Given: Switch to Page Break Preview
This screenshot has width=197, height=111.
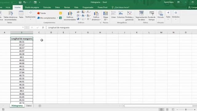Looking at the screenshot, I should [x=173, y=109].
